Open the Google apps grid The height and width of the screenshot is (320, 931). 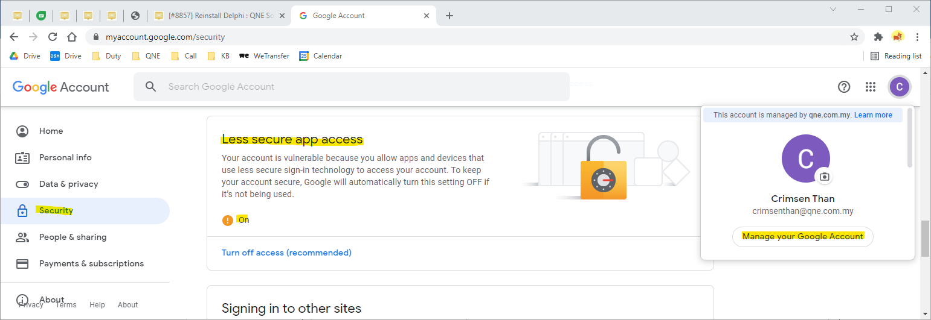[871, 87]
